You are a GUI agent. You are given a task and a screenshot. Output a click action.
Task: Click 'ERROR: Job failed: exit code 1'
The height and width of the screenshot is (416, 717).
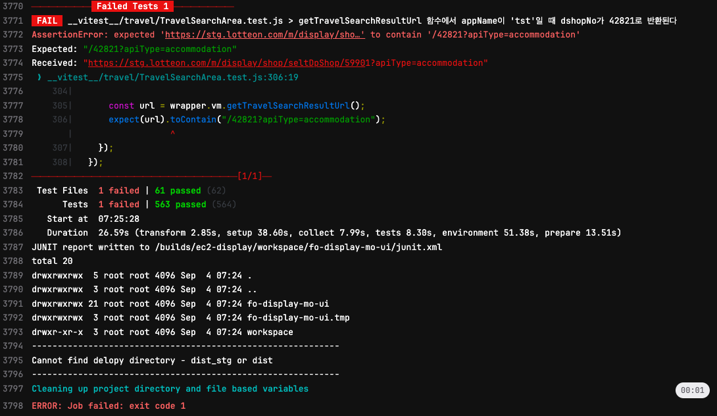coord(109,406)
